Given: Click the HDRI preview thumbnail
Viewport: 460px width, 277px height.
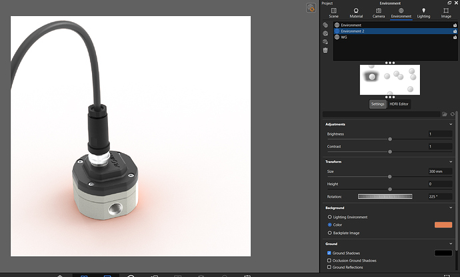Looking at the screenshot, I should point(390,80).
